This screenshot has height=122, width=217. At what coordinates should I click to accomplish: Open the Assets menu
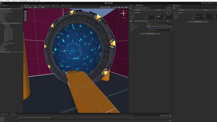click(2, 1)
